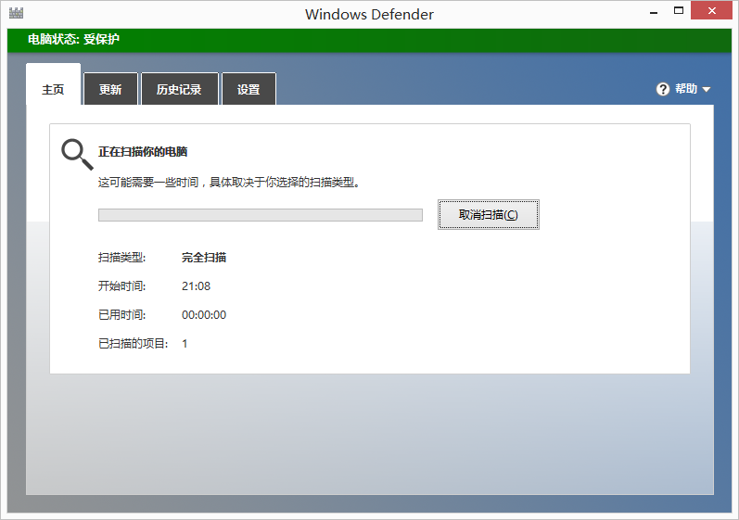739x520 pixels.
Task: Click the Windows Defender title text
Action: (x=369, y=14)
